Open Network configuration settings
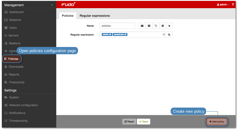 click(x=23, y=105)
